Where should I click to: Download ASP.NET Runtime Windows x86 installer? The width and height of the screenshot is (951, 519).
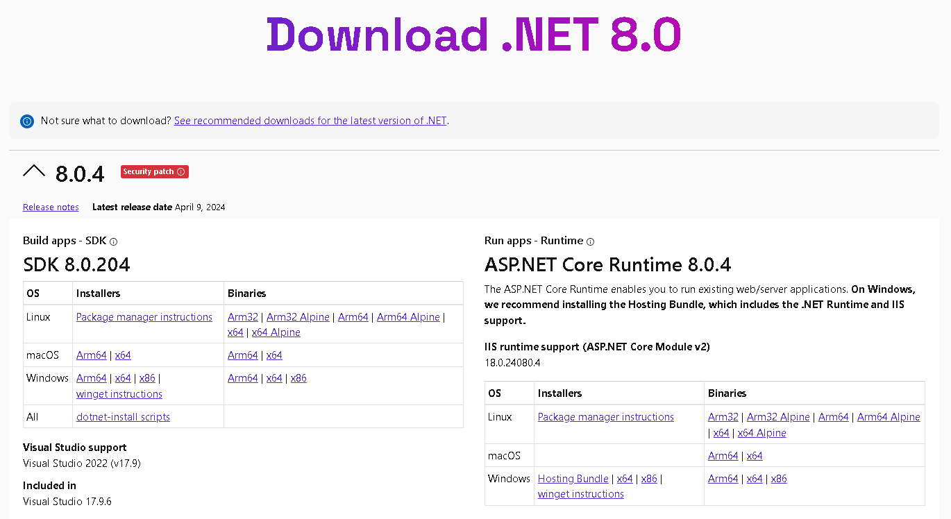(649, 479)
